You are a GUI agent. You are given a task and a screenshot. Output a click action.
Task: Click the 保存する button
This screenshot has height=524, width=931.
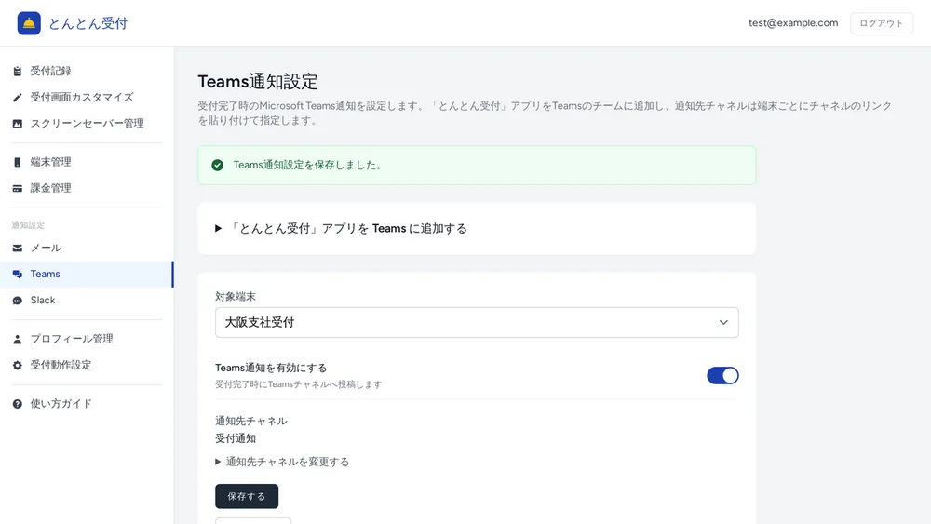click(247, 496)
